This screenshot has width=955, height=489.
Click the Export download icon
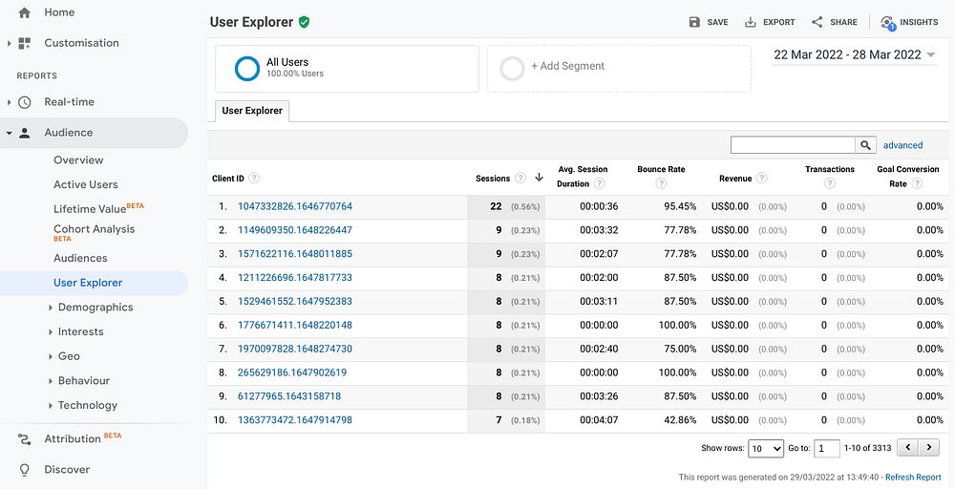tap(751, 22)
